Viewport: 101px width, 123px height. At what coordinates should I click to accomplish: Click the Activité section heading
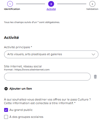11,38
